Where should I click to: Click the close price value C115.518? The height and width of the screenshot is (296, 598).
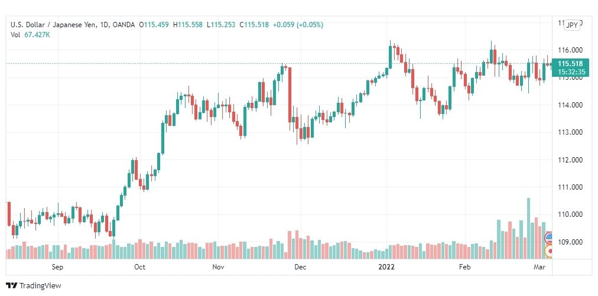(254, 25)
